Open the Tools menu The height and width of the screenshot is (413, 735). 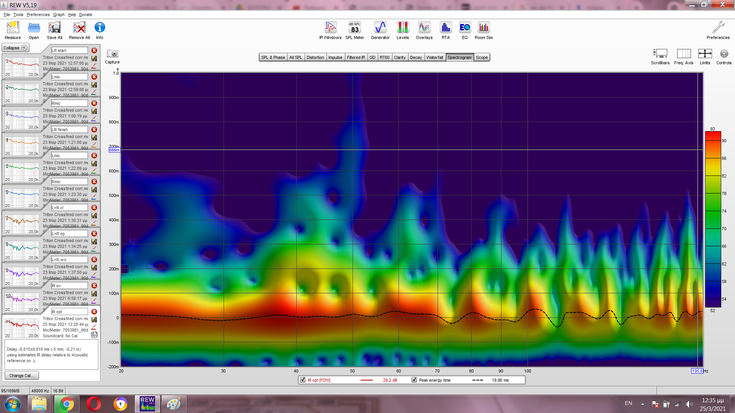[x=18, y=15]
